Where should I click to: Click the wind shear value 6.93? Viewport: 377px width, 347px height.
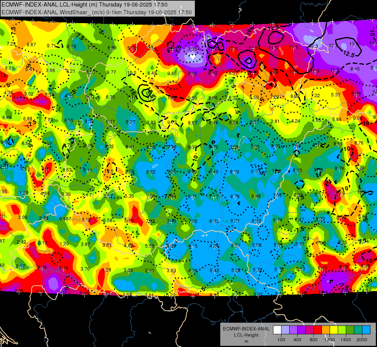click(x=256, y=221)
